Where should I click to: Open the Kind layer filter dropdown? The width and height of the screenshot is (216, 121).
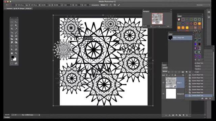click(165, 68)
